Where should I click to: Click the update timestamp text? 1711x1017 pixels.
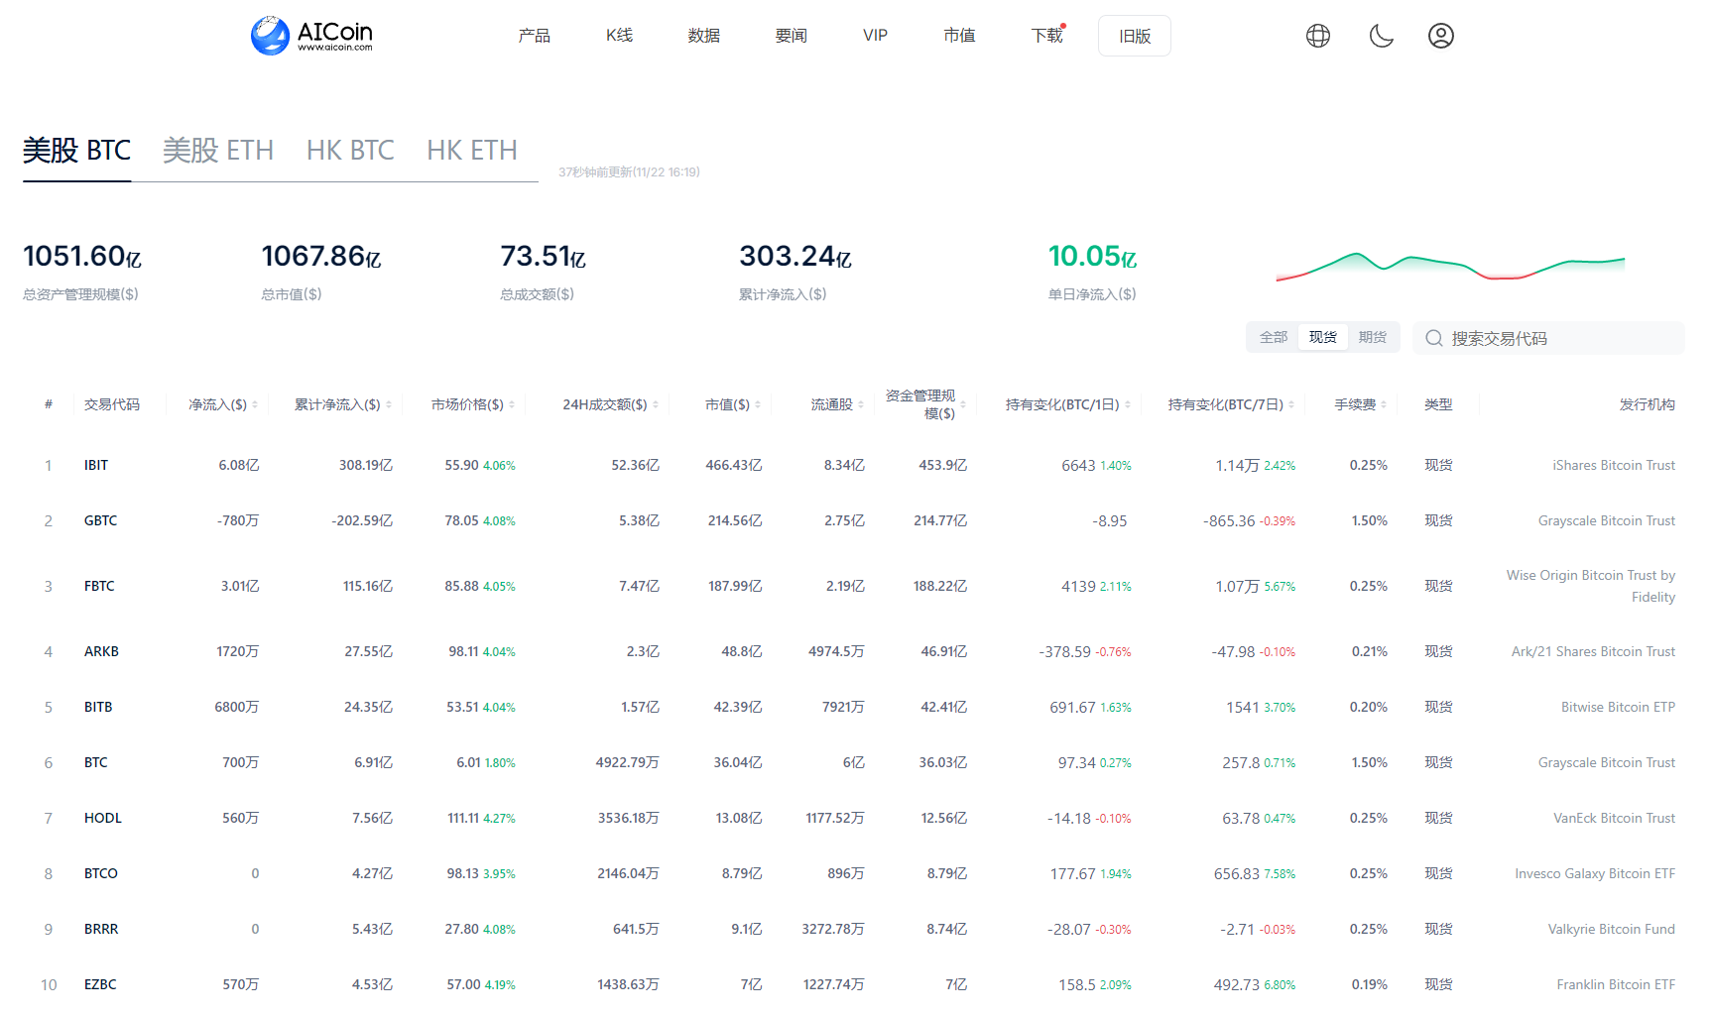[629, 172]
